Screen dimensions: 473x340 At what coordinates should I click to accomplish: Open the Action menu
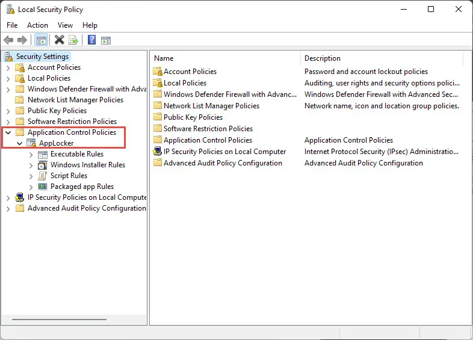tap(37, 25)
